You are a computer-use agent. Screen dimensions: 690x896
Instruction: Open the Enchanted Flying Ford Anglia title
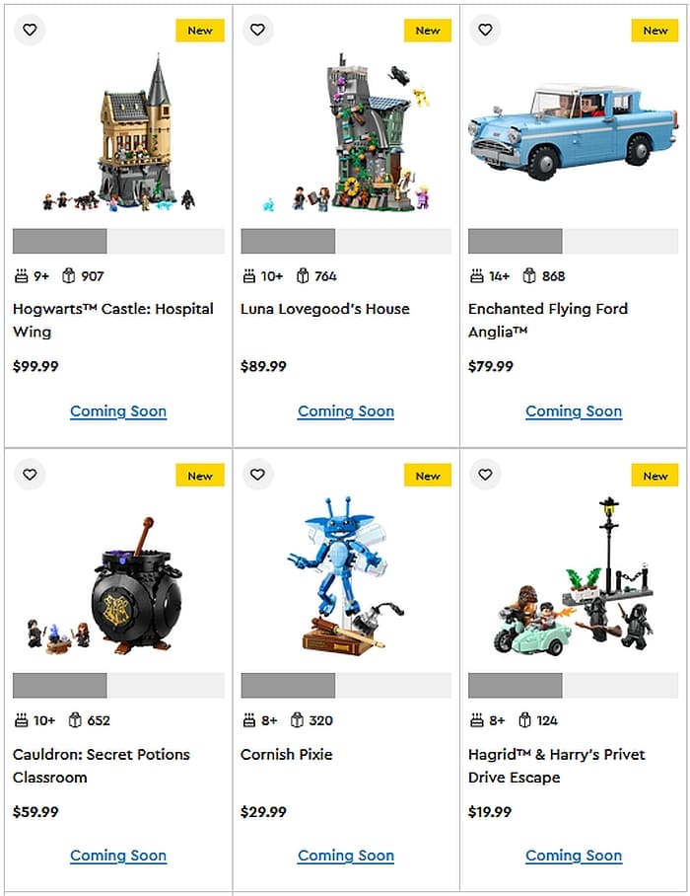(548, 320)
